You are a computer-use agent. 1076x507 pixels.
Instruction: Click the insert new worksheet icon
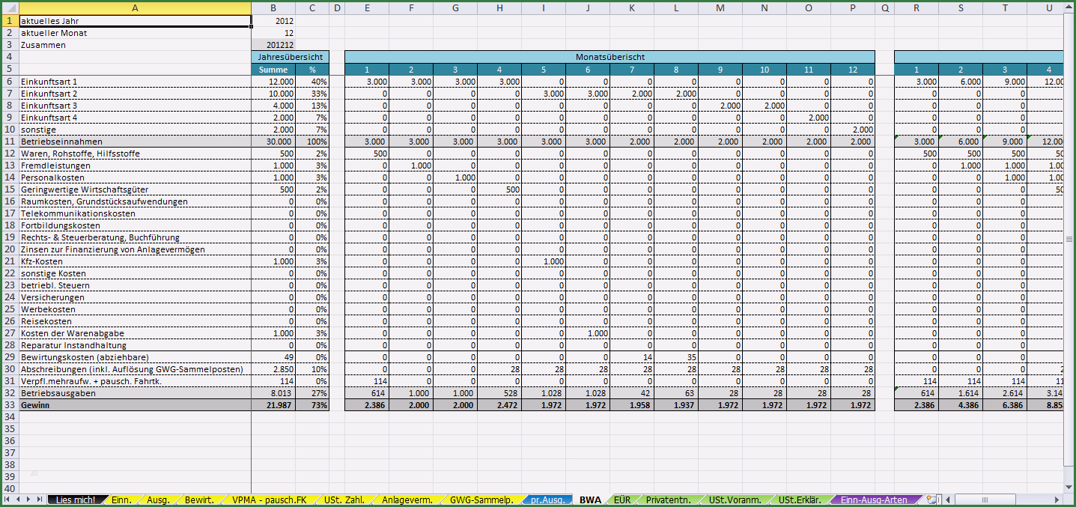[x=931, y=500]
